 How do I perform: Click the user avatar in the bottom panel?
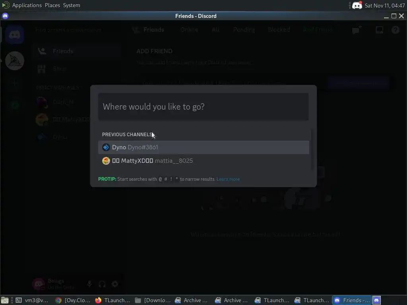coord(39,284)
